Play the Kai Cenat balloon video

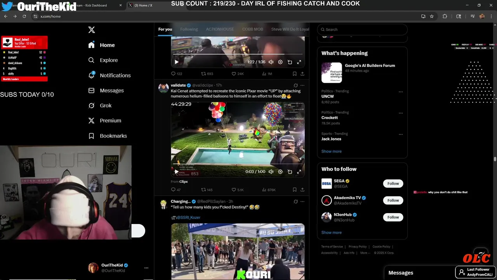tap(177, 171)
